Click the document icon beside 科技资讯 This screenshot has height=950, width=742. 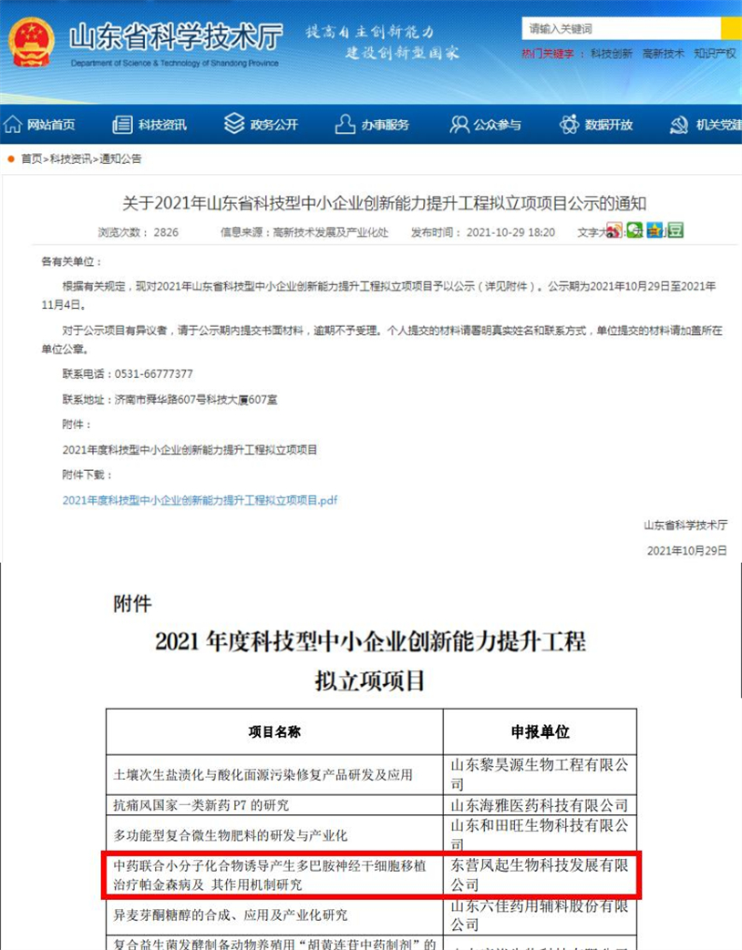click(x=122, y=124)
